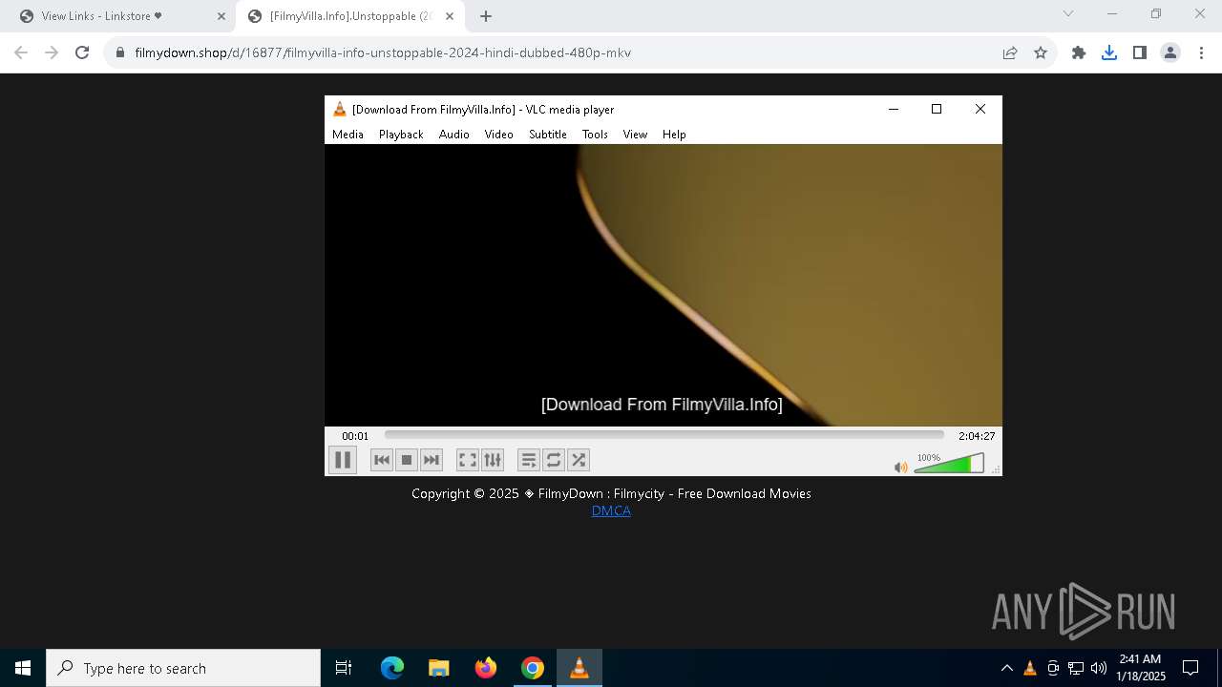Toggle the VLC playlist view

pos(529,460)
